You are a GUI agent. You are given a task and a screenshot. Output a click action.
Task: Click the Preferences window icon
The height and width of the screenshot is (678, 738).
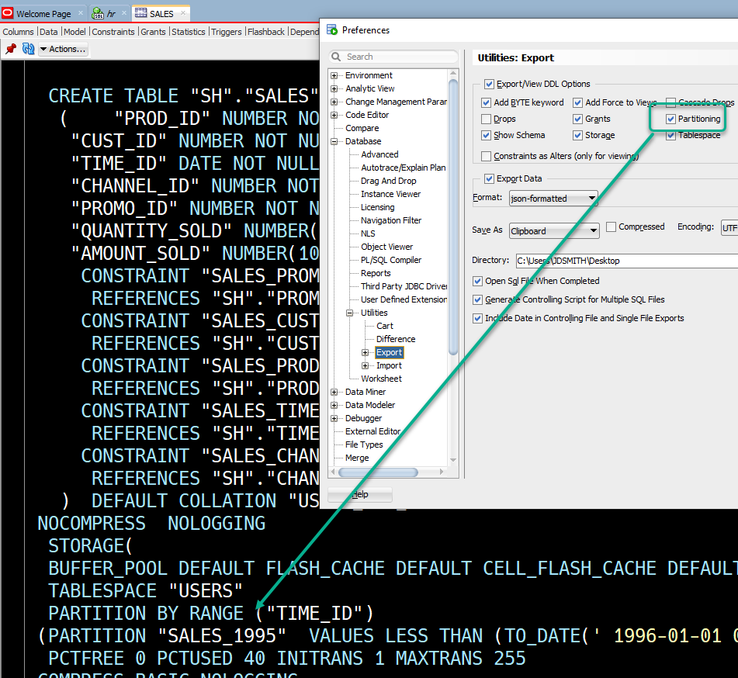(332, 29)
